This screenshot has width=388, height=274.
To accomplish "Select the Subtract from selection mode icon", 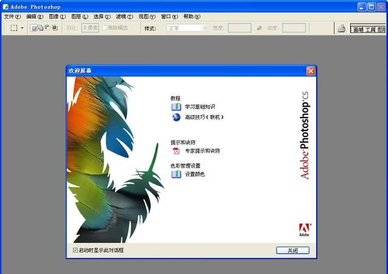I will pyautogui.click(x=47, y=28).
